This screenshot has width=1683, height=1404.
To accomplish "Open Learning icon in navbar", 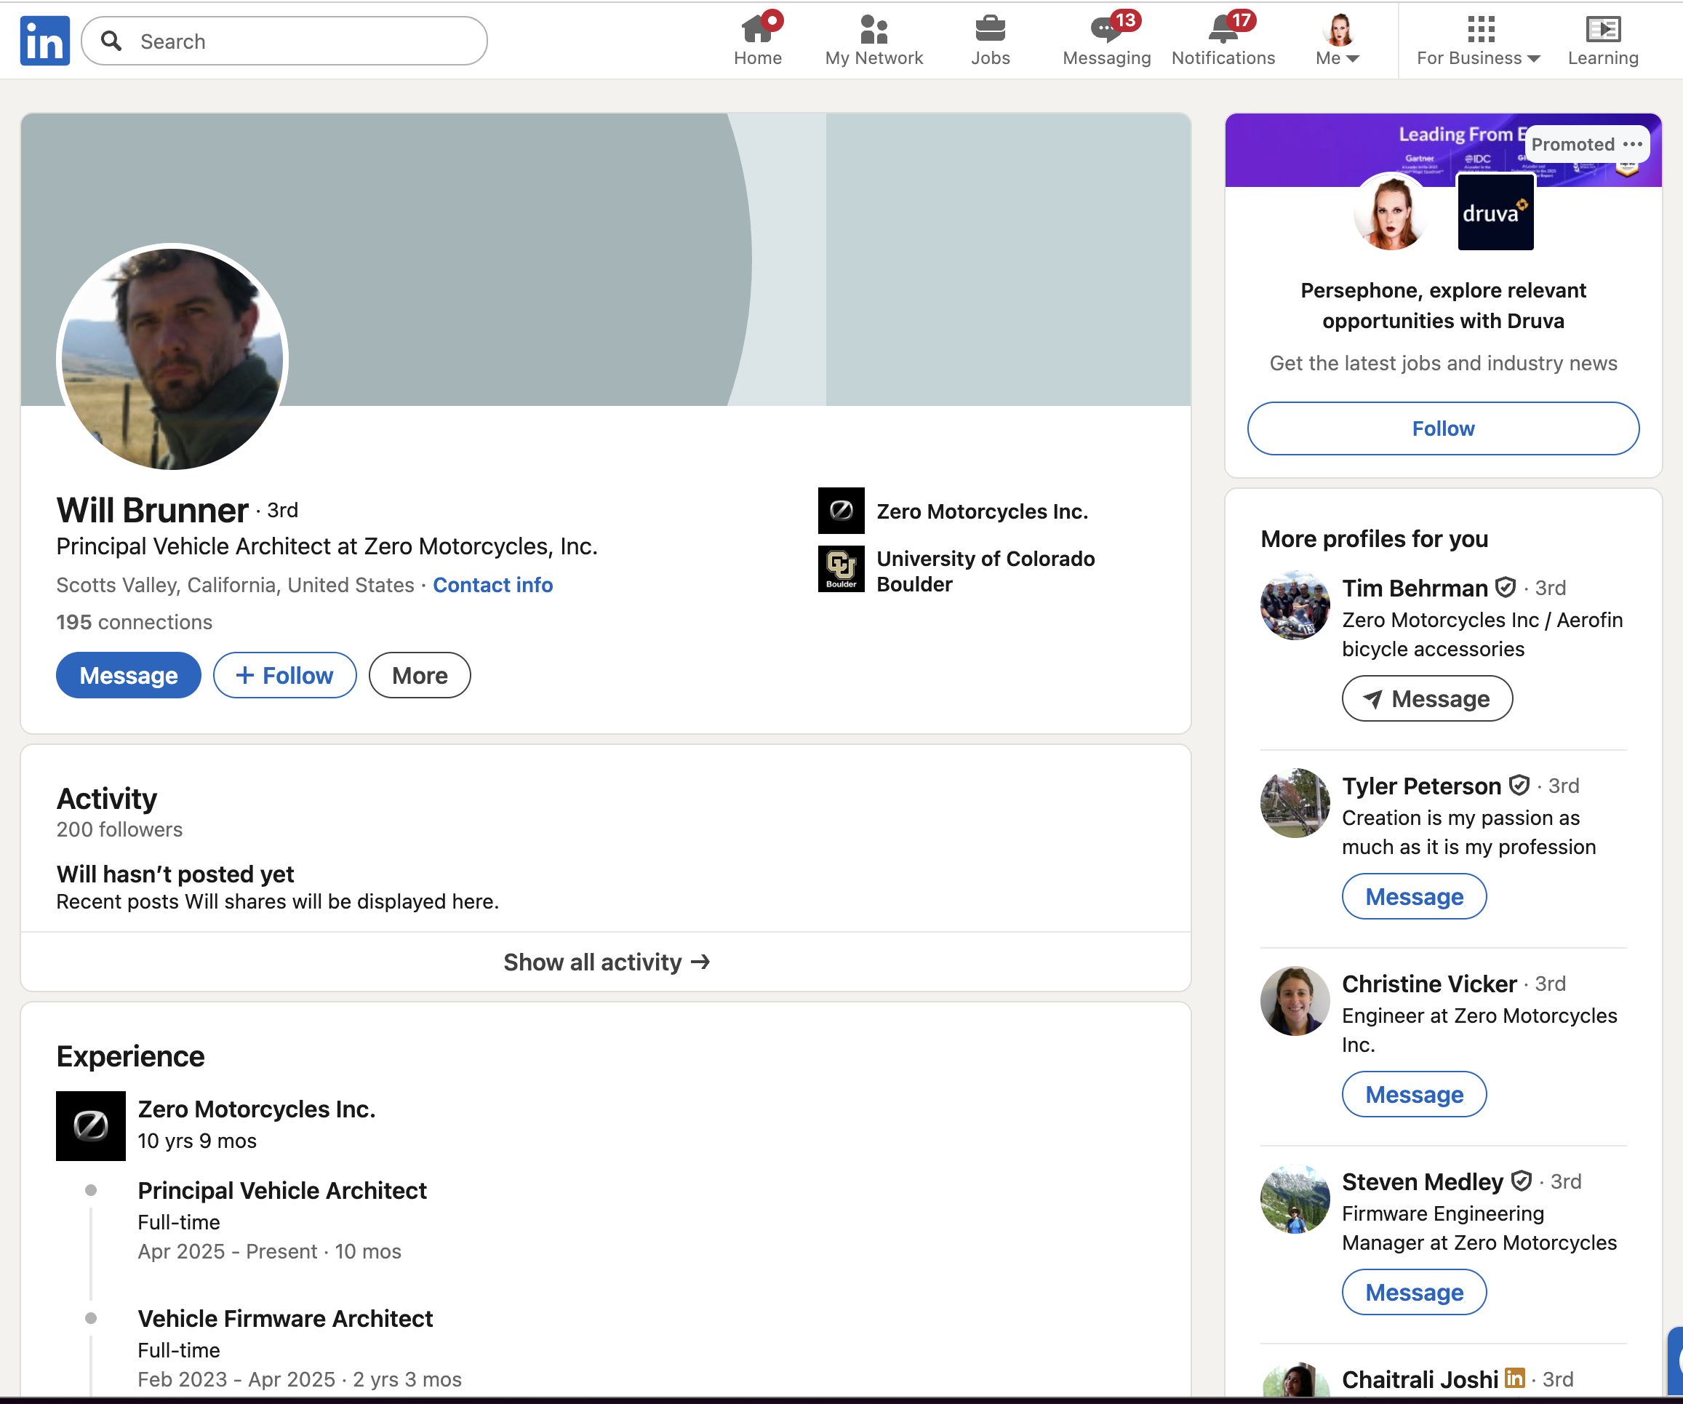I will click(1602, 31).
